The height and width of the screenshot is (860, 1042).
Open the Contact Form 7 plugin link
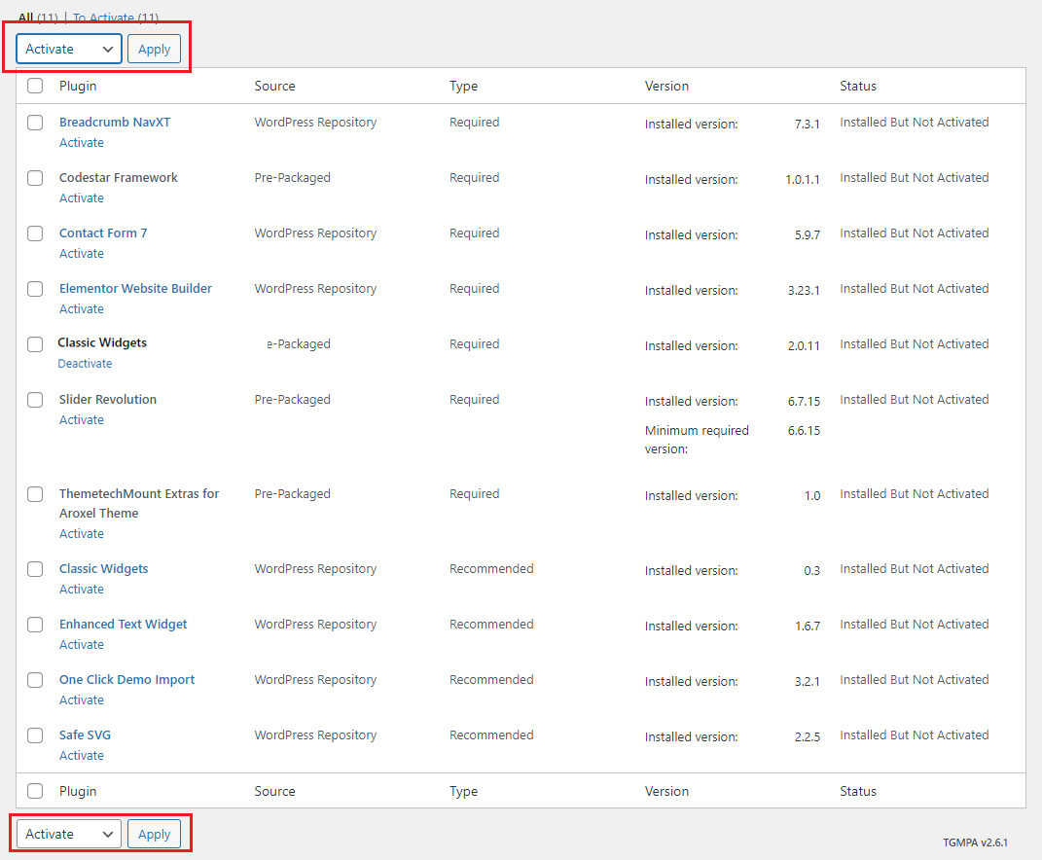click(103, 233)
